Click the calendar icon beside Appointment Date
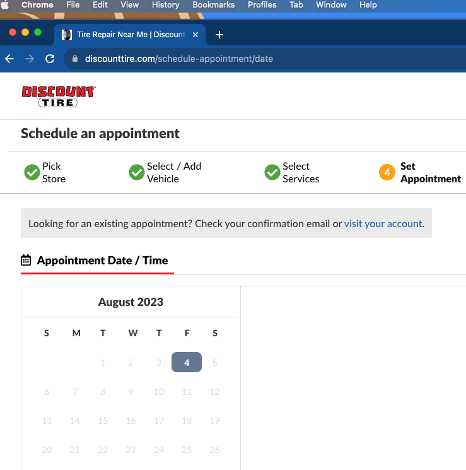Image resolution: width=466 pixels, height=470 pixels. click(26, 260)
